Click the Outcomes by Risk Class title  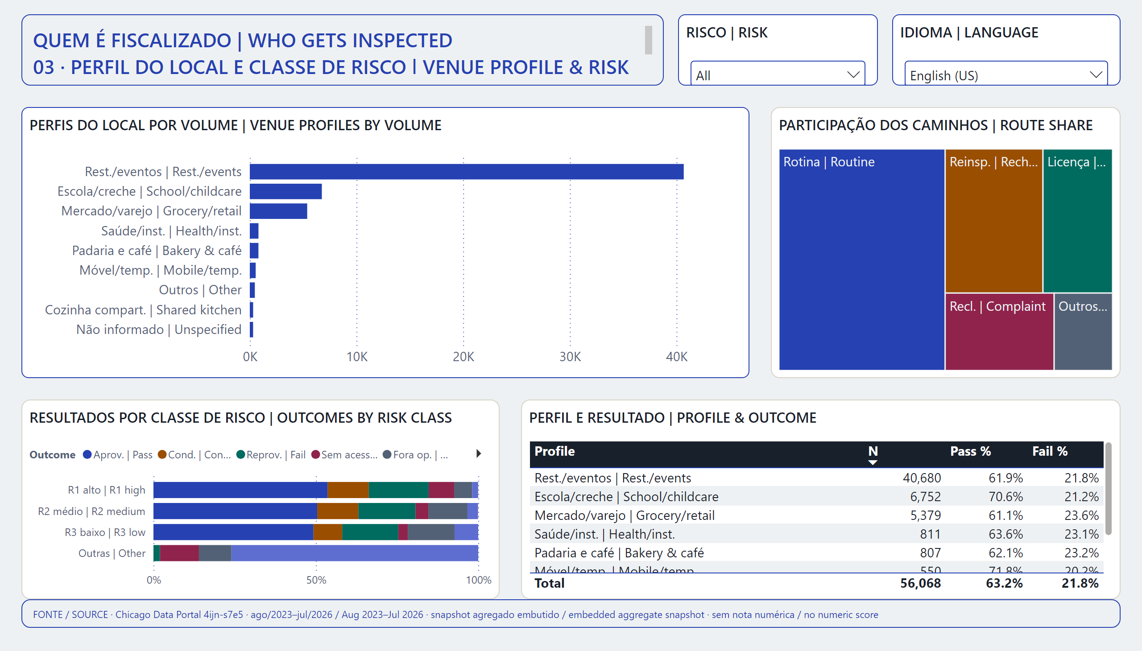point(240,418)
